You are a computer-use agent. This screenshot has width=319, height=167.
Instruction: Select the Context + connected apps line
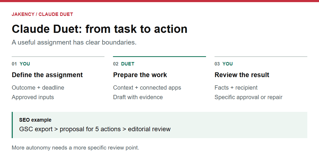click(x=147, y=88)
